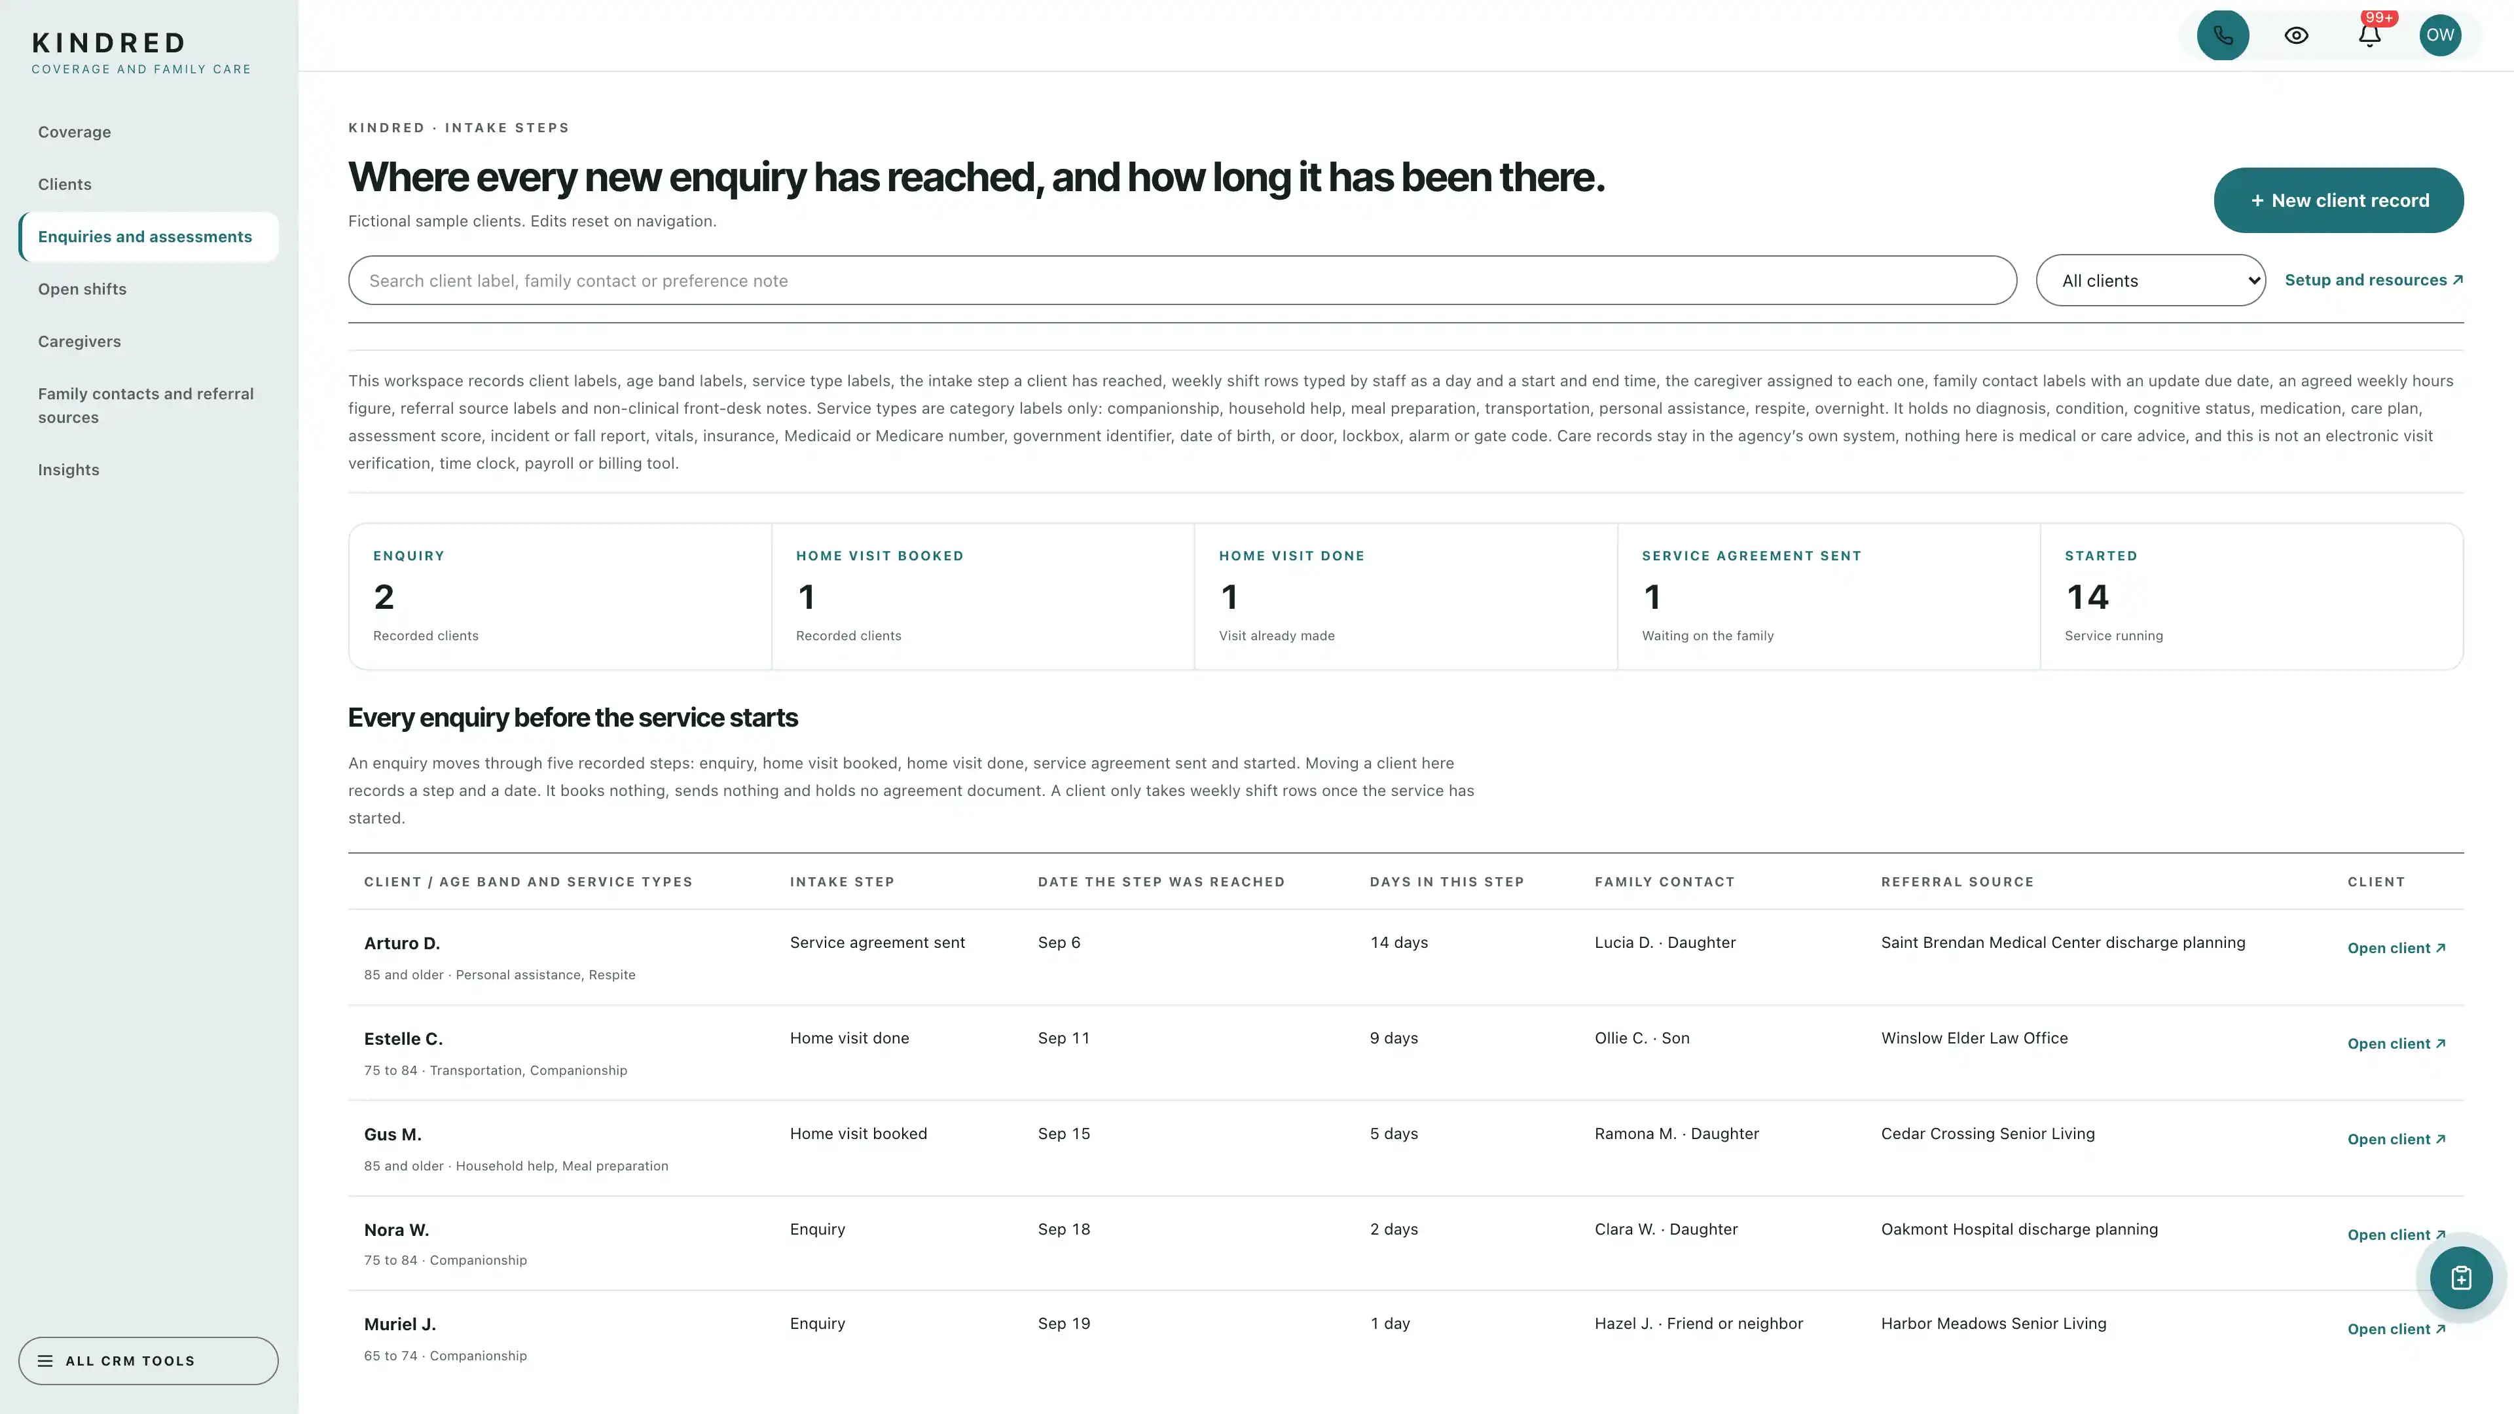Click 'Days in this step' column header
This screenshot has height=1414, width=2514.
coord(1446,882)
